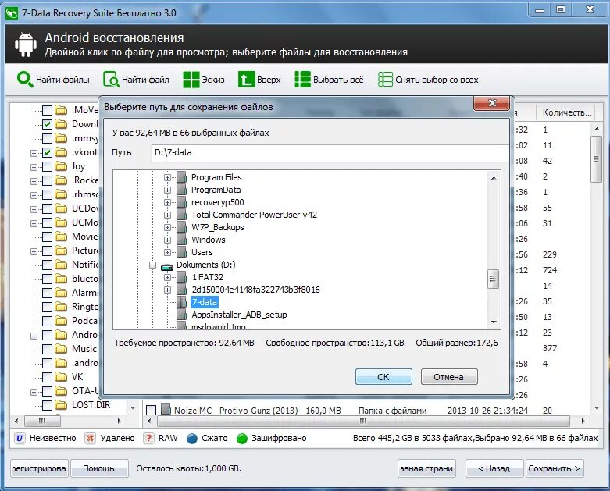This screenshot has width=610, height=491.
Task: Click the 7-data folder icon
Action: tap(181, 302)
